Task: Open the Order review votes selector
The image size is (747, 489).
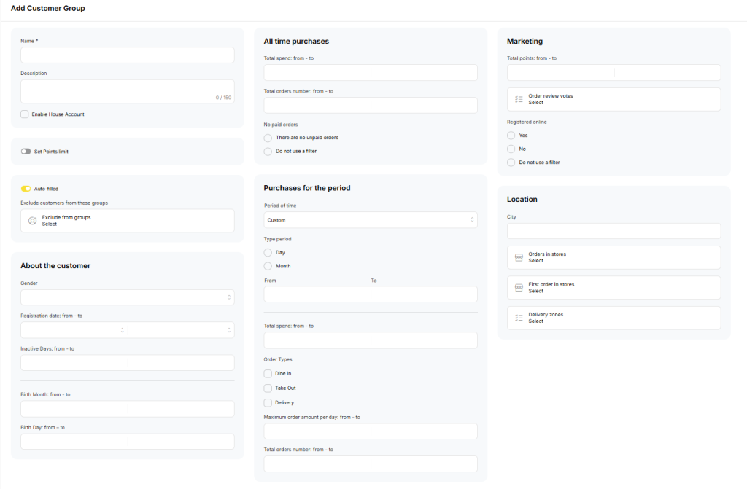Action: click(614, 100)
